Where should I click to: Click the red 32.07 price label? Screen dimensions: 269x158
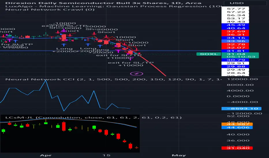coord(236,48)
